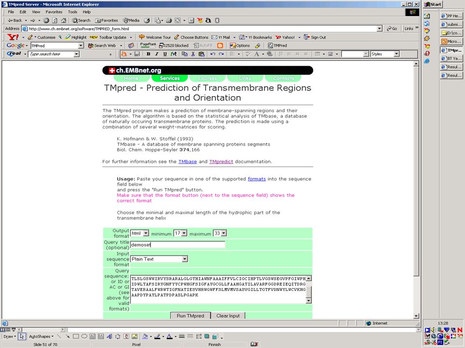This screenshot has height=348, width=465.
Task: Select the Arrow drawing tool
Action: click(68, 336)
